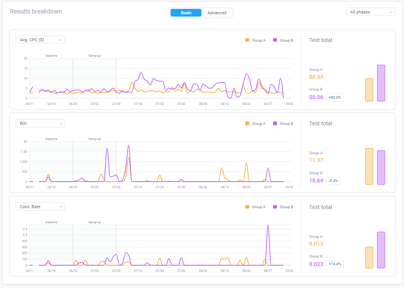Click Test total heading in ROI card
The height and width of the screenshot is (288, 404).
click(320, 123)
